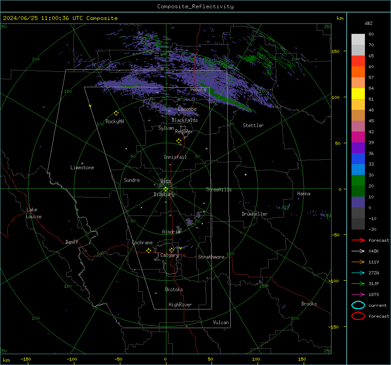Click the RockyMH label

115,122
